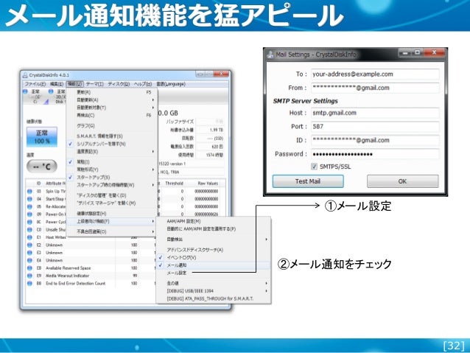
Task: Click the Password input field
Action: [x=375, y=154]
